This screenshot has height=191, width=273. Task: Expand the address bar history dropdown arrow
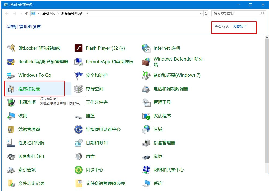coord(201,14)
